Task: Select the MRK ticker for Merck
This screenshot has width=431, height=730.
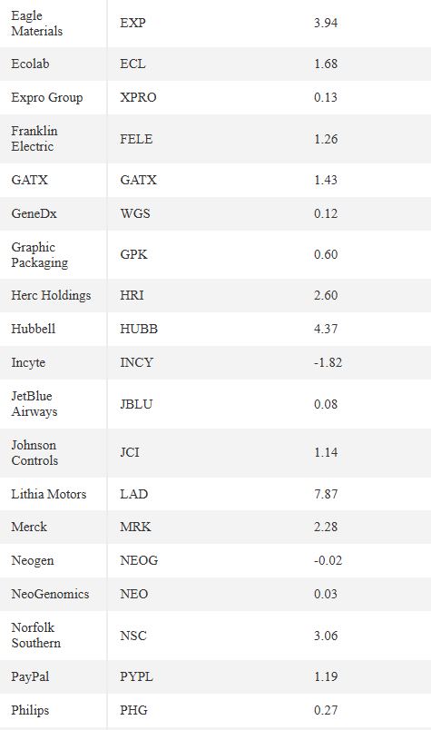Action: point(135,527)
